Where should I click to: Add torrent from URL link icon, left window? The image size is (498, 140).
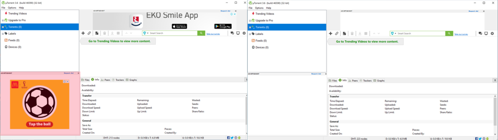tap(89, 33)
